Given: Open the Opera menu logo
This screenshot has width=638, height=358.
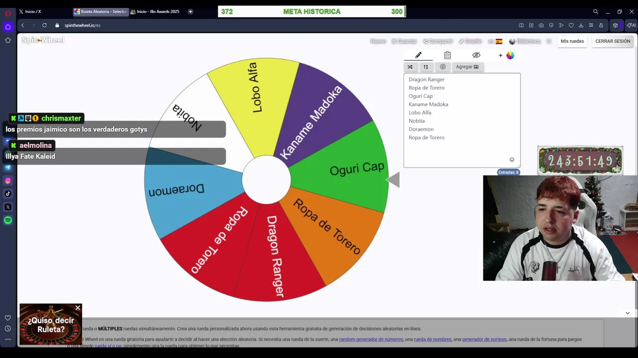Looking at the screenshot, I should tap(8, 13).
